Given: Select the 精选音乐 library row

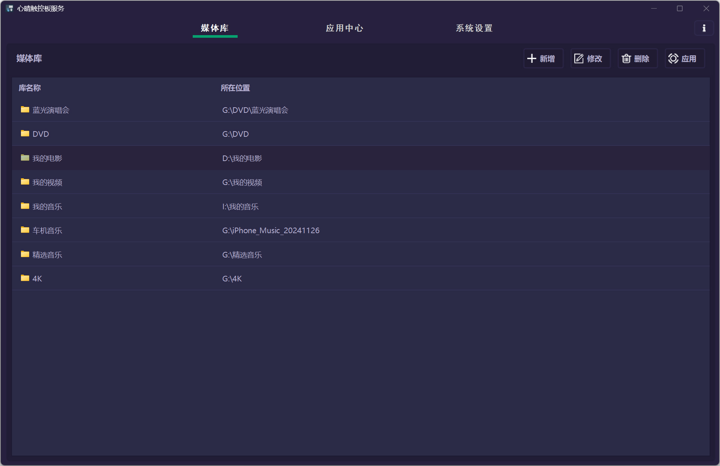Looking at the screenshot, I should [47, 255].
